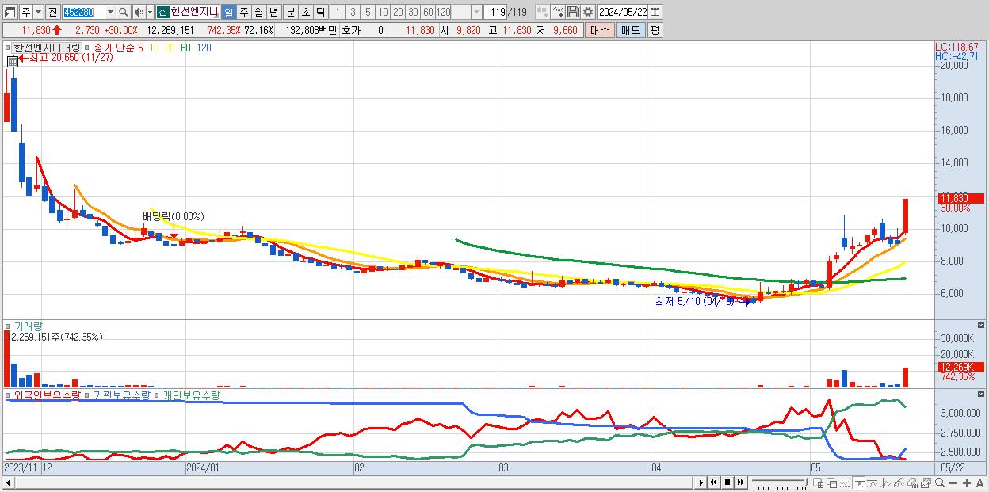
Task: Click the candle pattern tool icon
Action: (542, 12)
